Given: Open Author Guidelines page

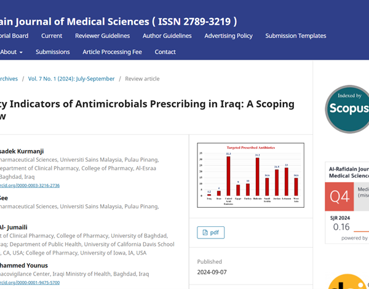Looking at the screenshot, I should coord(167,36).
